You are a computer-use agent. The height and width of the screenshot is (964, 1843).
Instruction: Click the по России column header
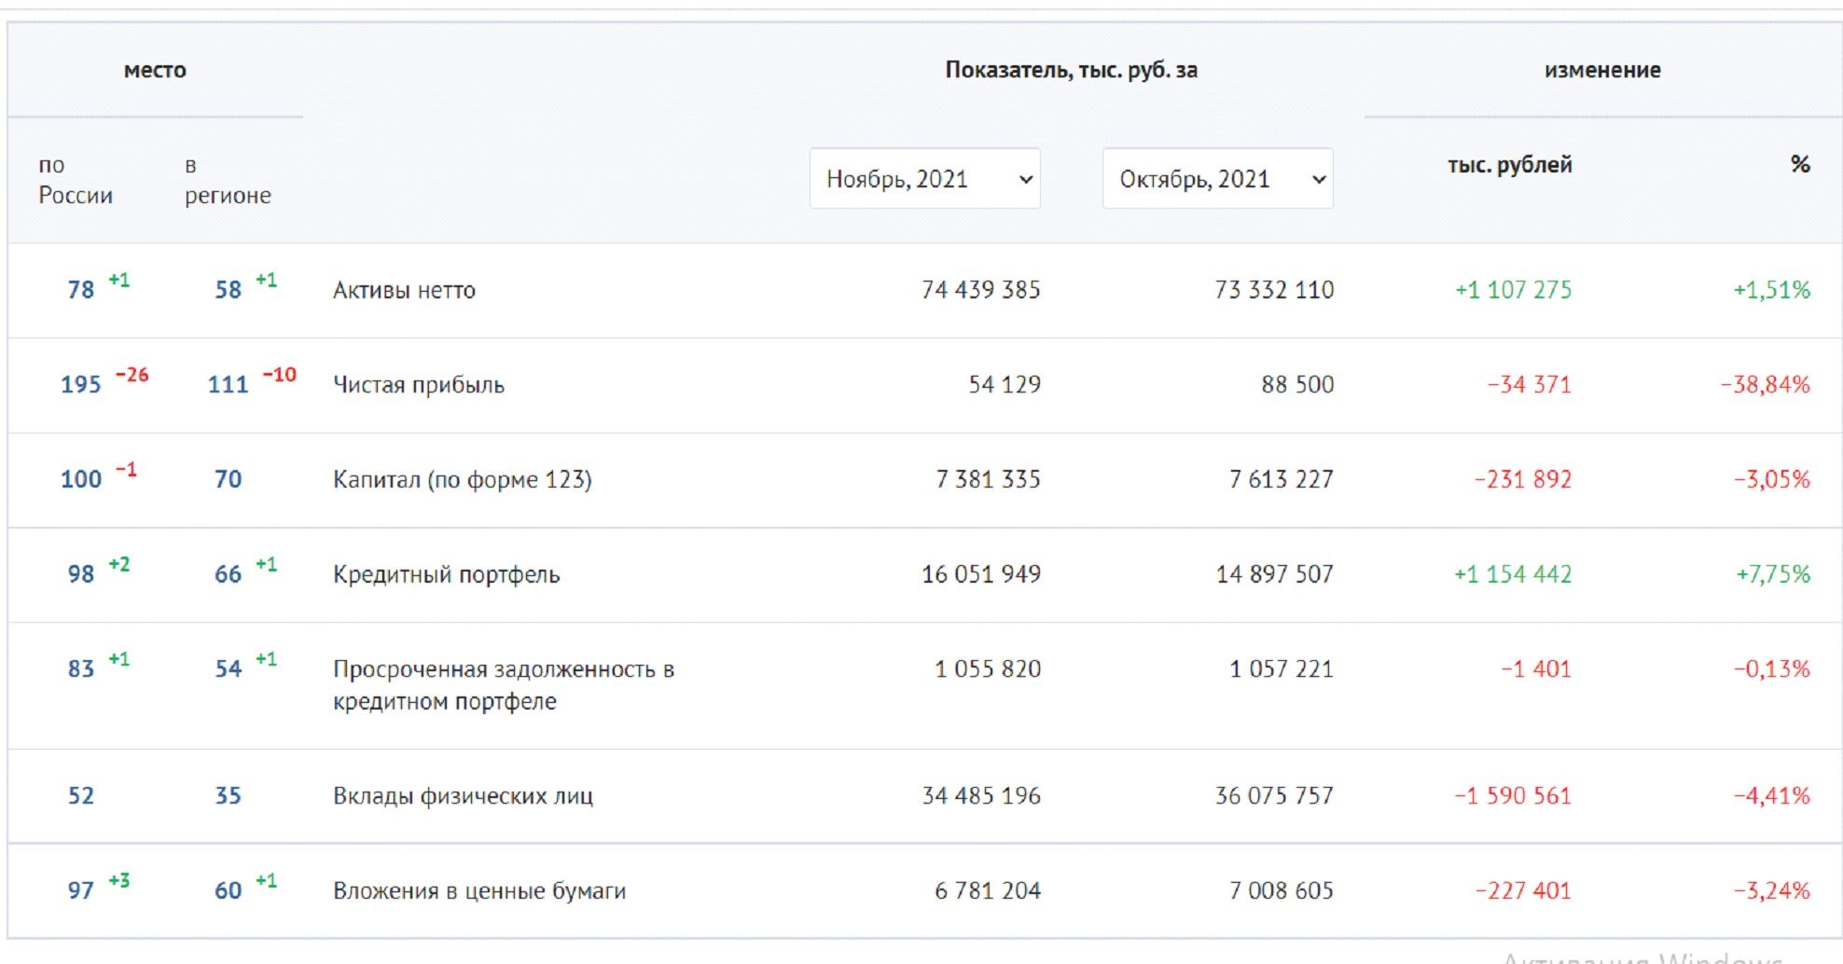point(76,180)
